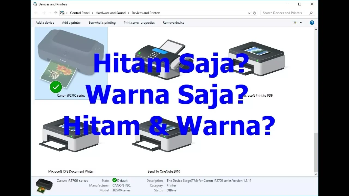349x196 pixels.
Task: Open the recent locations dropdown arrow
Action: (50, 13)
